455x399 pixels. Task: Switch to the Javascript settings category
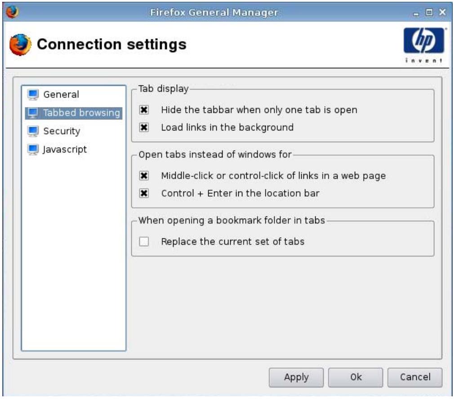click(65, 149)
